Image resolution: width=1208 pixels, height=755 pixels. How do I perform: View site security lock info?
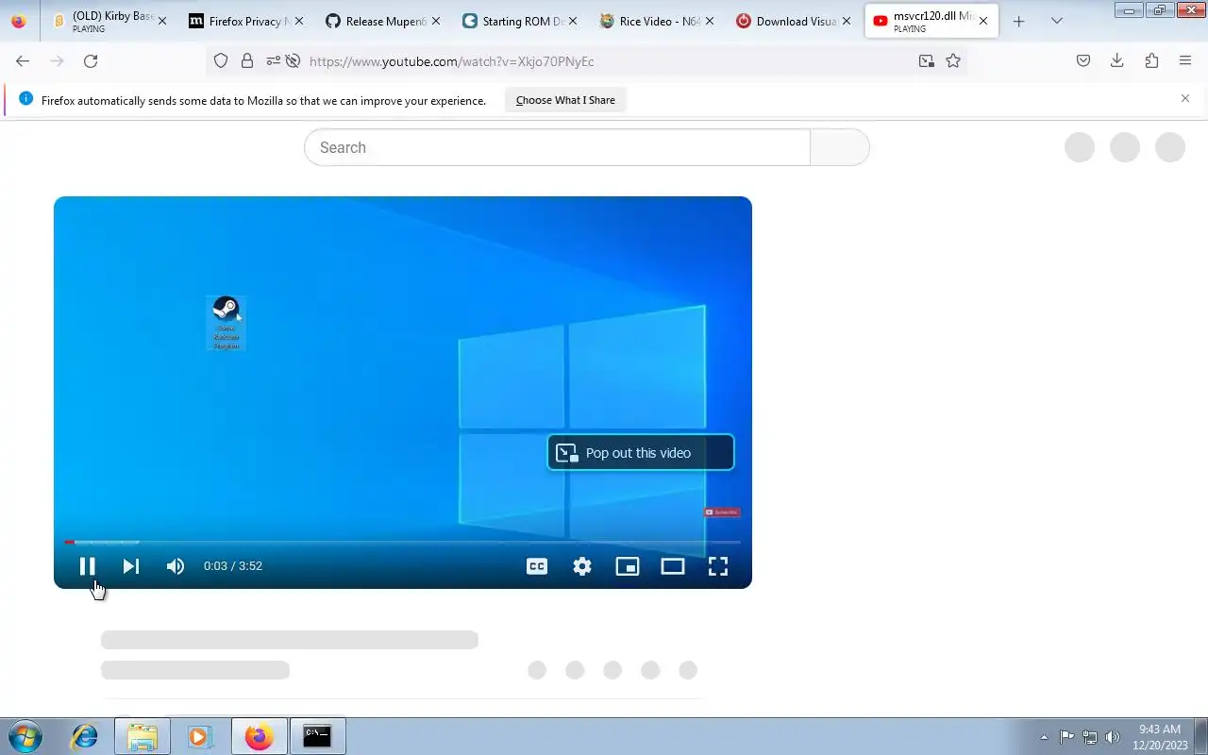pos(247,60)
